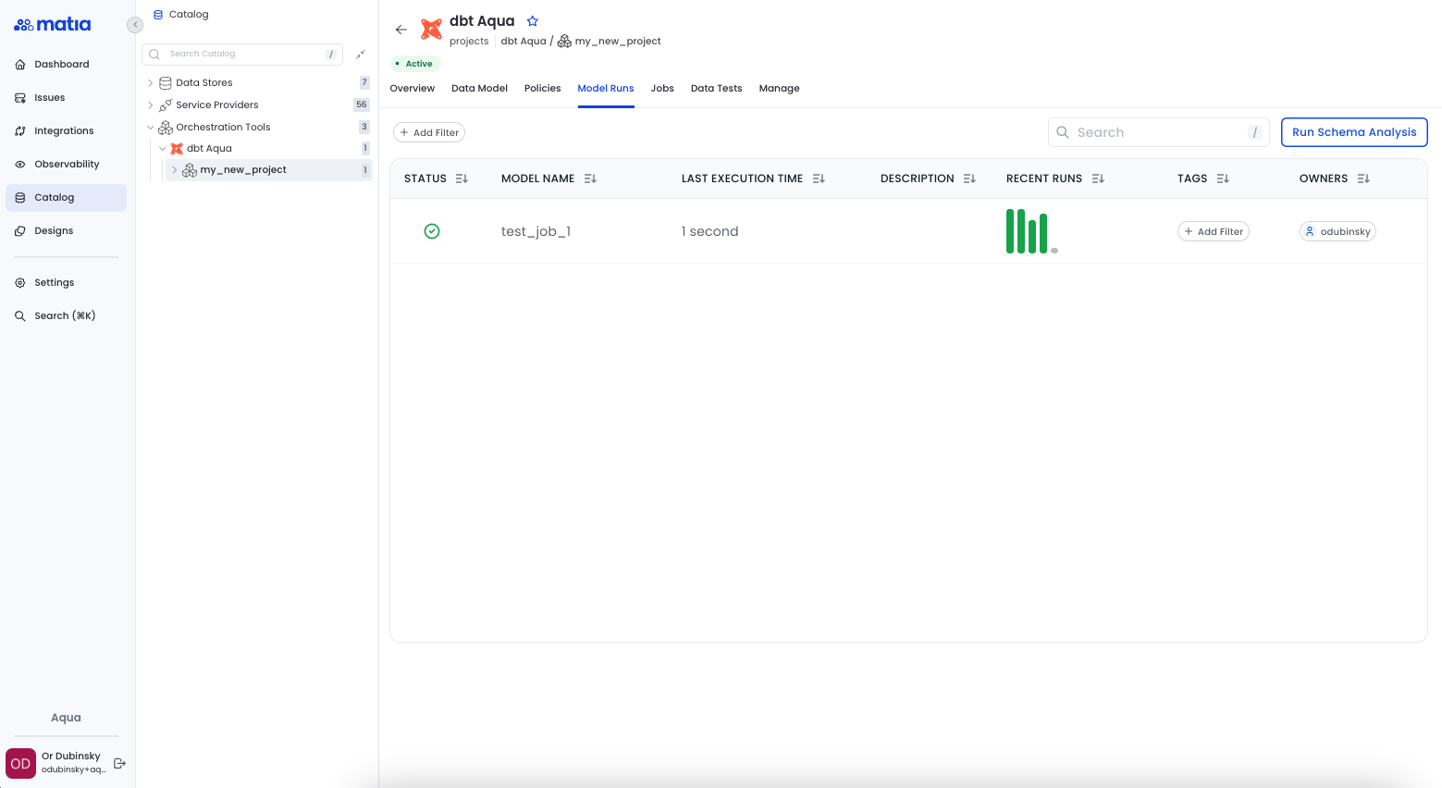Click the Search Catalog field

[242, 54]
